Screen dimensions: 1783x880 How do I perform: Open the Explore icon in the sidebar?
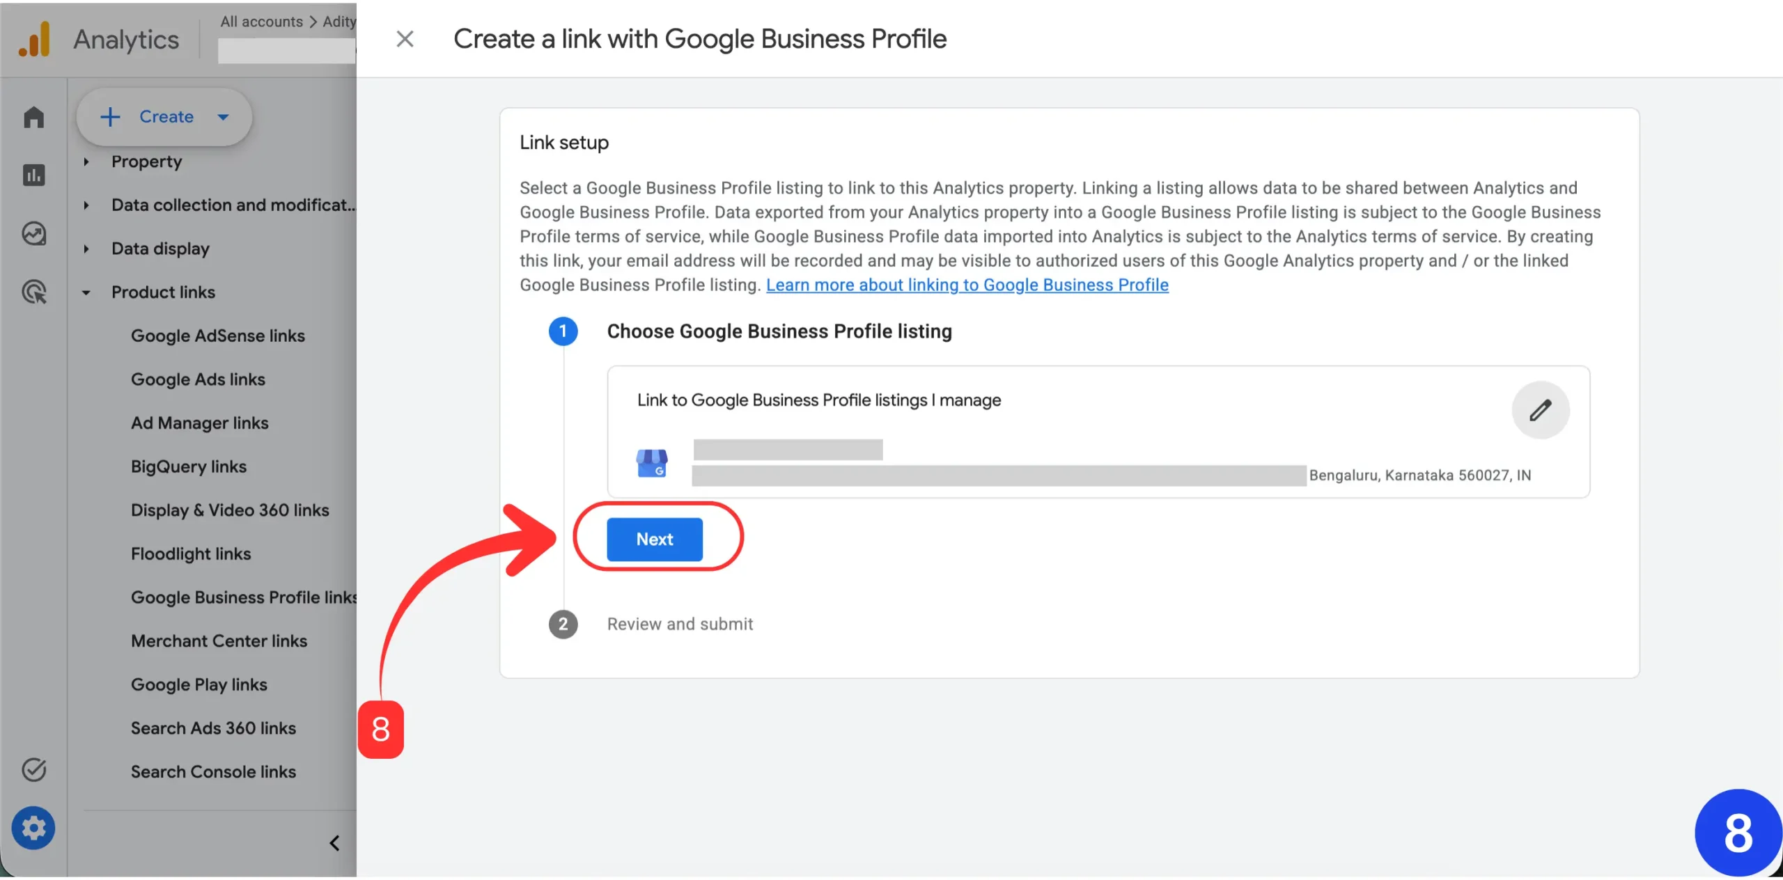(33, 233)
